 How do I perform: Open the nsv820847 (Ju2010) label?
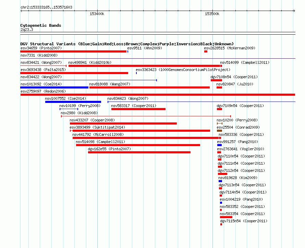[235, 84]
